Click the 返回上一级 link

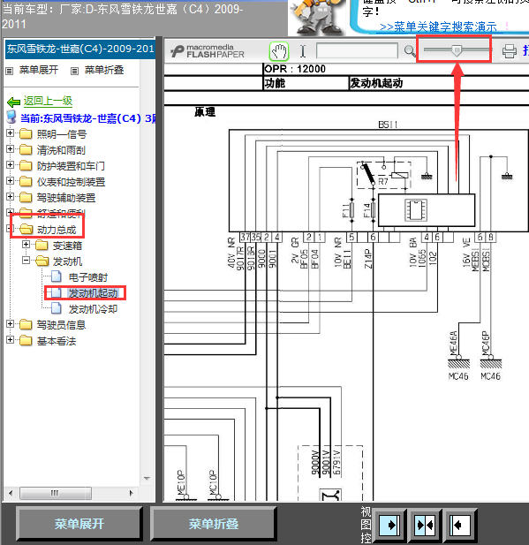[48, 102]
